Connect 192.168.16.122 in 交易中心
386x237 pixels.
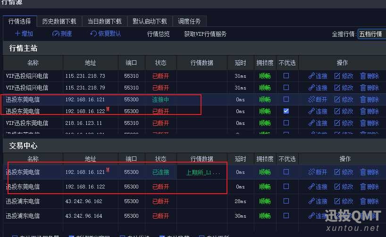click(x=318, y=187)
